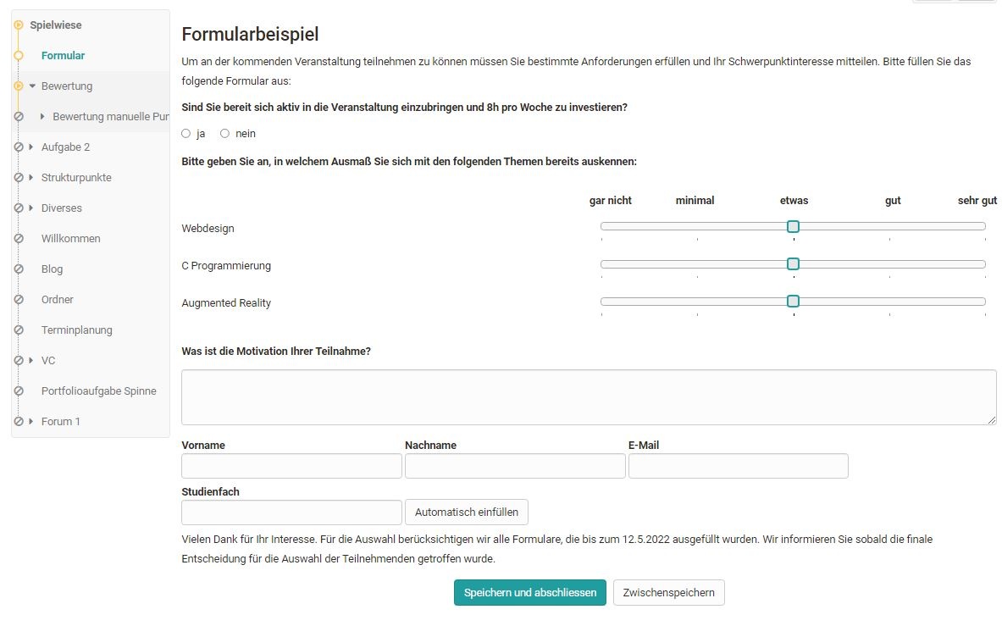Expand the Strukturpunkte tree entry

(x=33, y=177)
